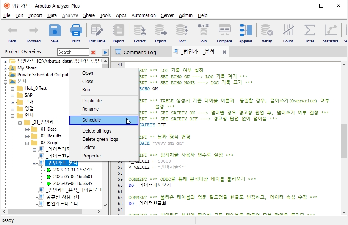The image size is (348, 225).
Task: Expand the My_Share tree node
Action: pyautogui.click(x=6, y=68)
